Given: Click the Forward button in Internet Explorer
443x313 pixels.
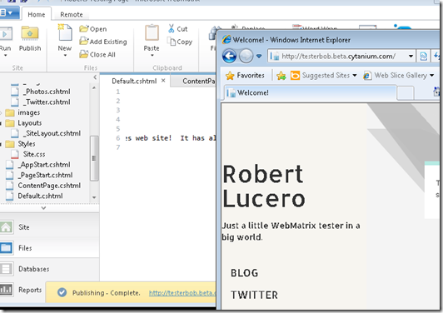Looking at the screenshot, I should click(x=246, y=56).
